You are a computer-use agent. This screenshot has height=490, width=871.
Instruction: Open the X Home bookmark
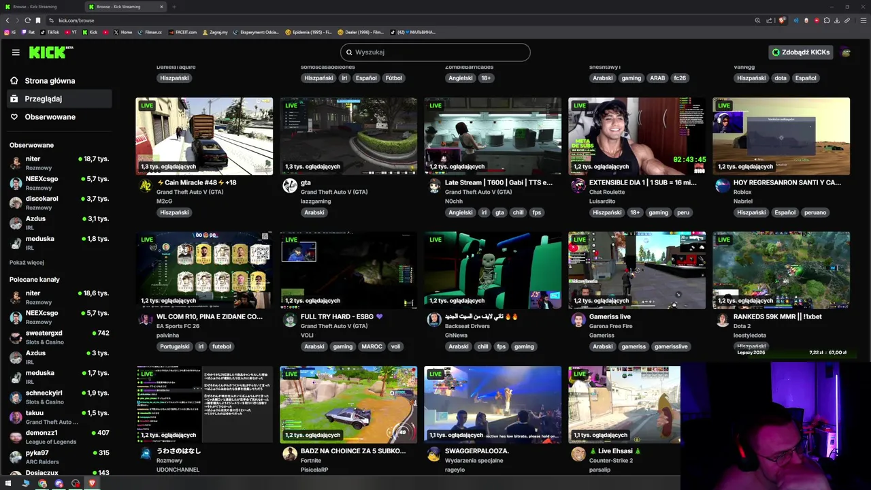(123, 32)
